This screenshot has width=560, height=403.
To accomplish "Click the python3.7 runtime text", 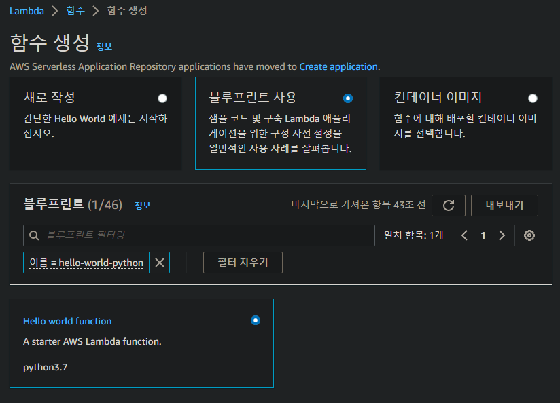I will coord(46,367).
